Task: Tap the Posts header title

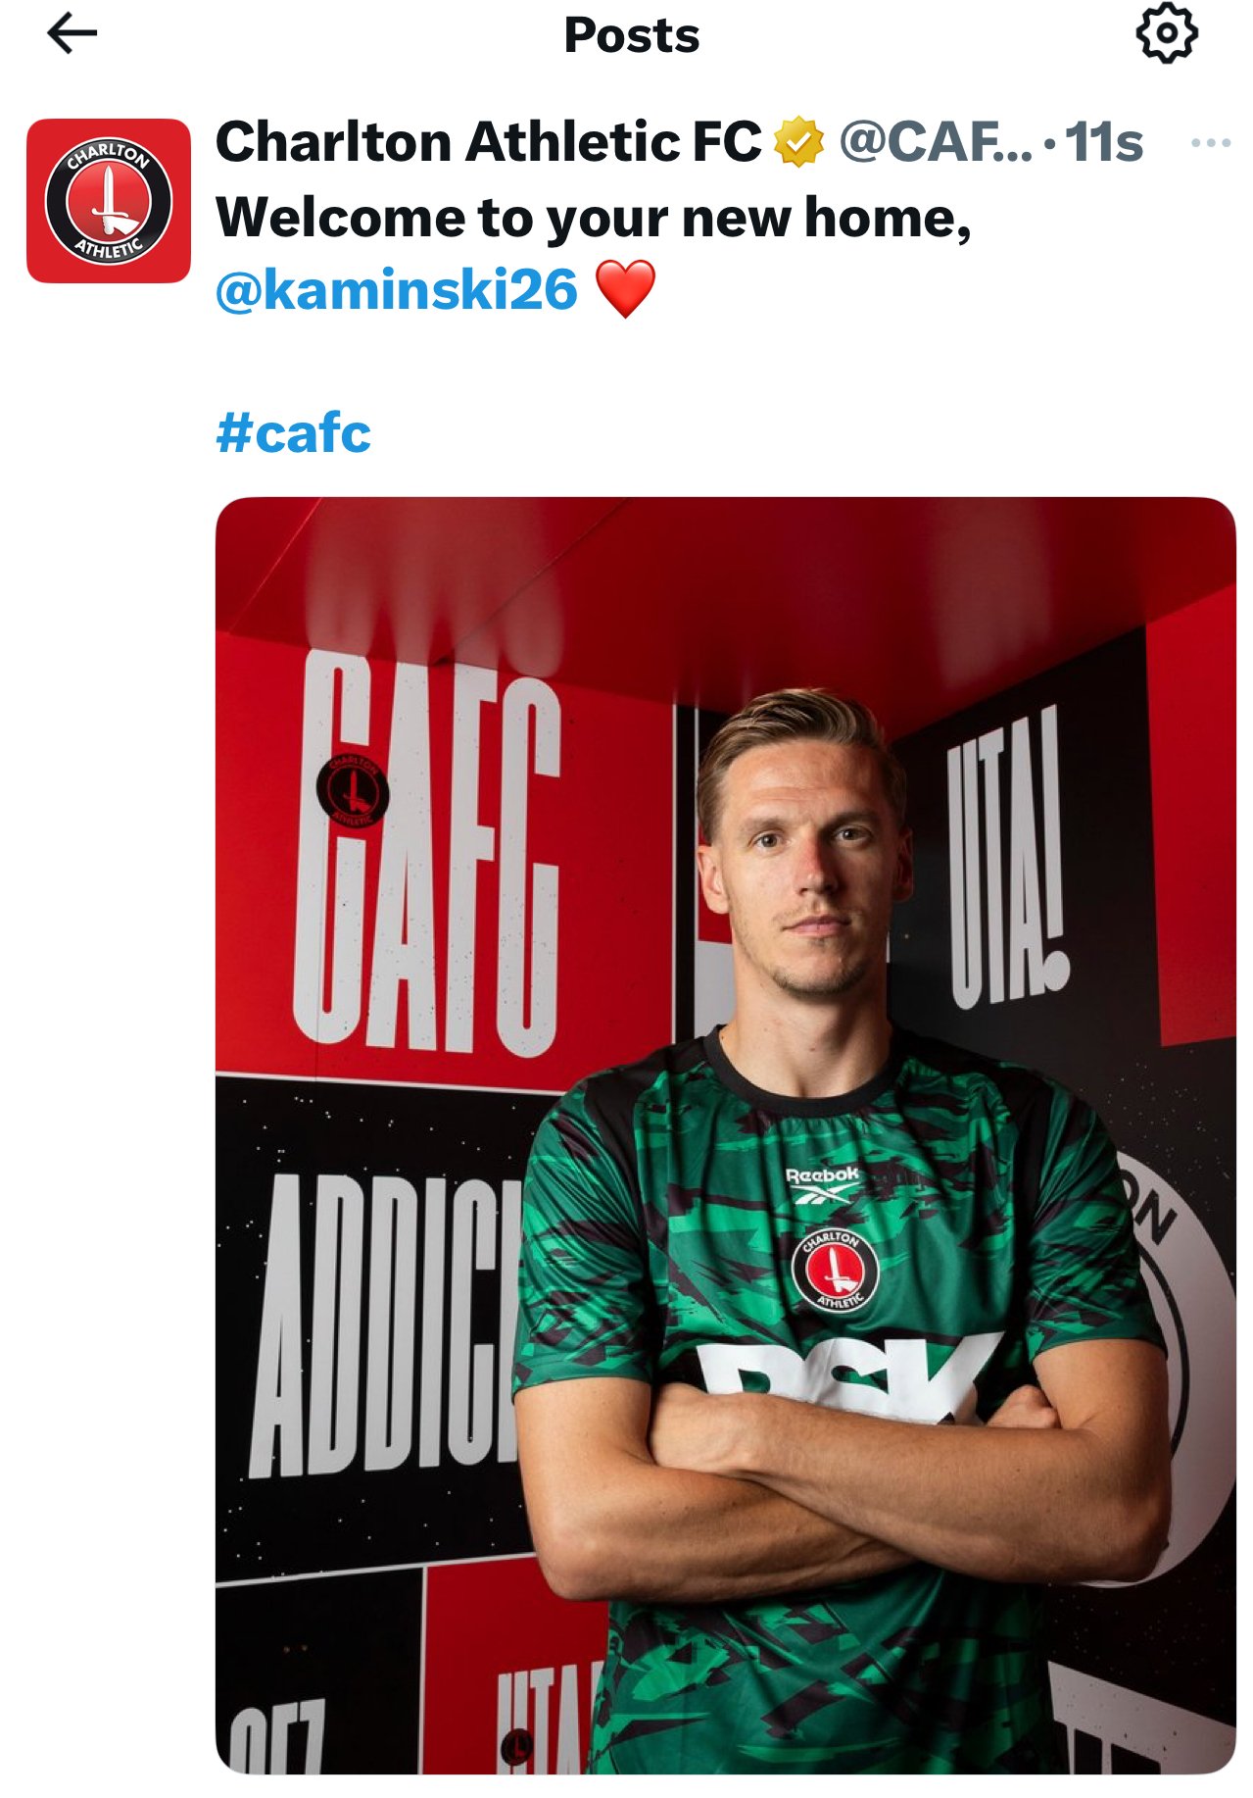Action: [632, 35]
